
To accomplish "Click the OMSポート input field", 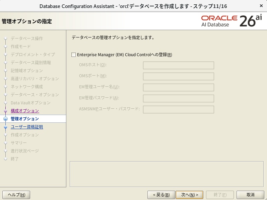I will coord(179,76).
